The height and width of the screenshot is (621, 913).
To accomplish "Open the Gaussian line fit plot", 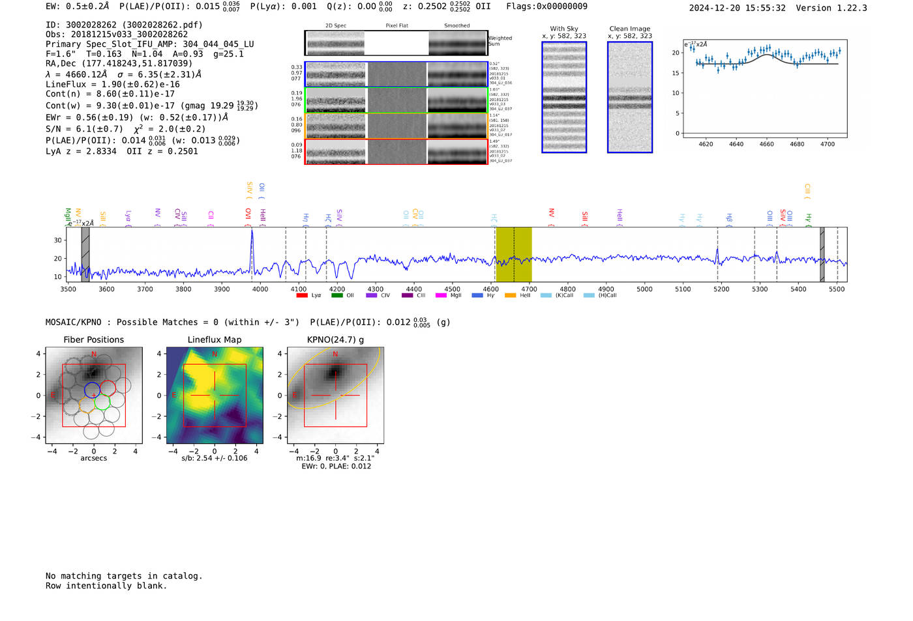I will pyautogui.click(x=765, y=89).
